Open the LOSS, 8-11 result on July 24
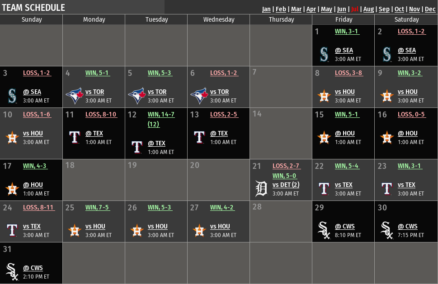The image size is (438, 284). tap(38, 207)
